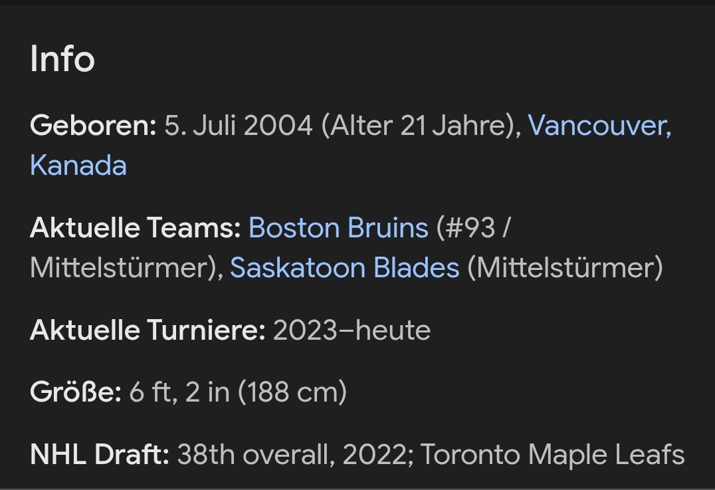Click the Info heading
This screenshot has height=490, width=715.
tap(62, 59)
